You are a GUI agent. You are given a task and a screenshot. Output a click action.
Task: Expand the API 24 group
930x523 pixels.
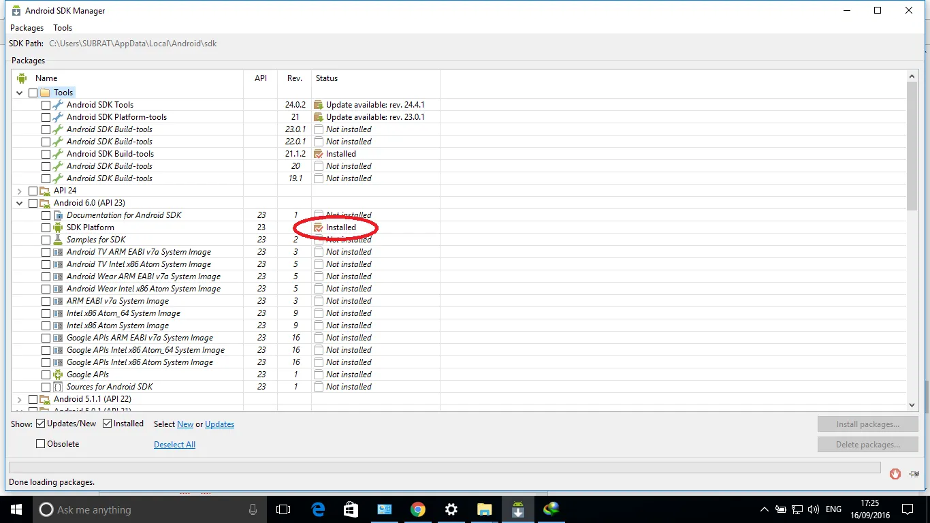tap(20, 191)
